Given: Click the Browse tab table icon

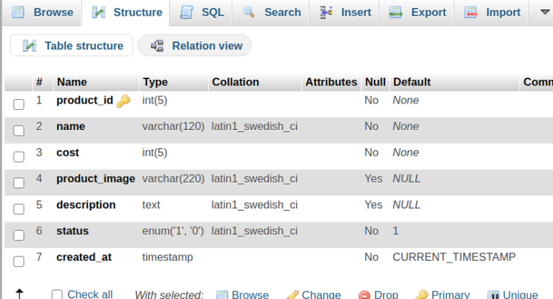Looking at the screenshot, I should pyautogui.click(x=18, y=12).
